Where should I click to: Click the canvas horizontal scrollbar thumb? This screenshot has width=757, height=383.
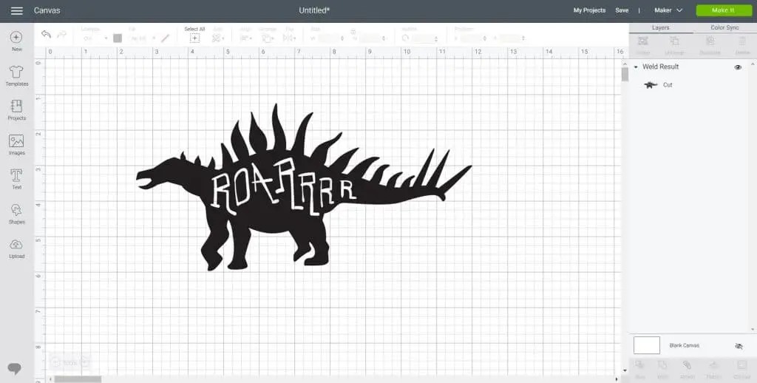77,379
